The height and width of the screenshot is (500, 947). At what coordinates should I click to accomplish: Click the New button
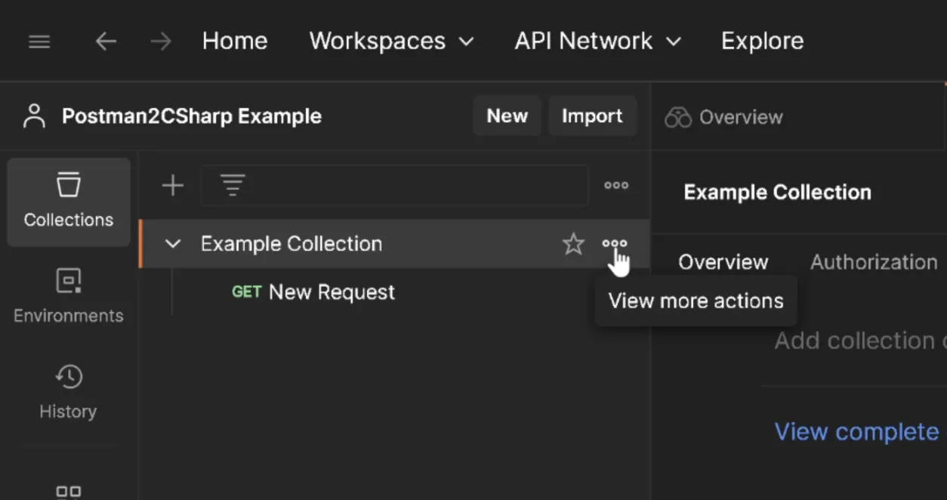click(507, 116)
